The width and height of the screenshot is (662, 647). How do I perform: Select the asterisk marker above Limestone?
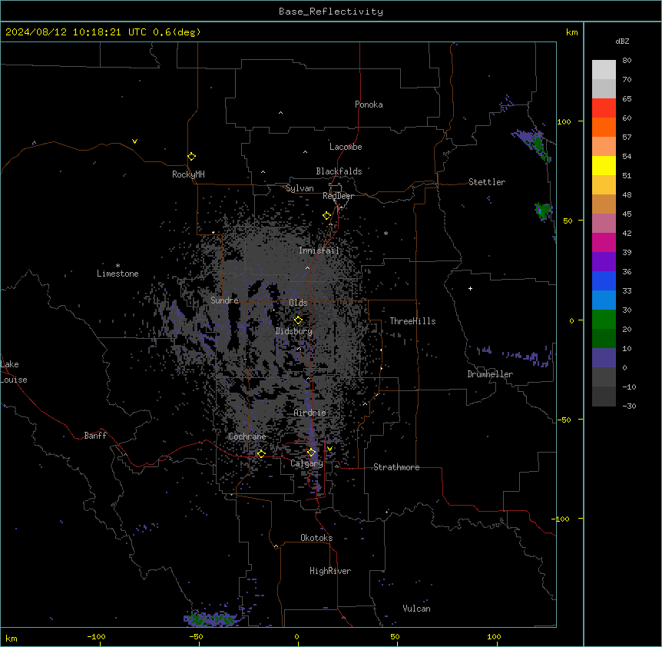pos(118,265)
